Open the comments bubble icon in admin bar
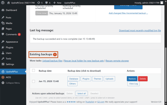This screenshot has width=167, height=105. coord(46,3)
